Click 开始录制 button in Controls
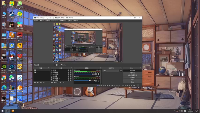 [x=132, y=73]
